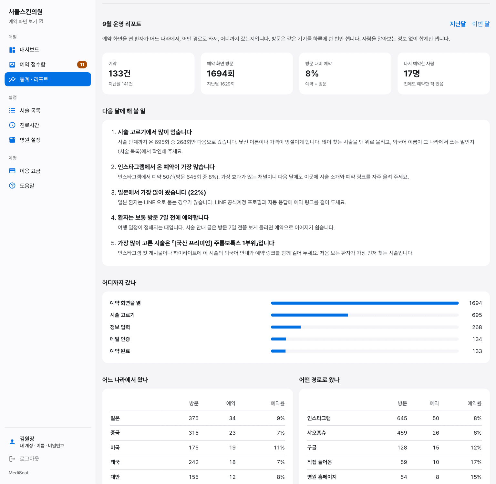
Task: Click the user avatar icon beside 김원장
Action: click(x=12, y=442)
